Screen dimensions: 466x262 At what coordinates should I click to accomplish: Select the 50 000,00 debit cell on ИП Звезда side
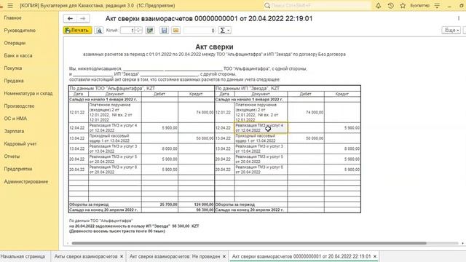pyautogui.click(x=306, y=138)
